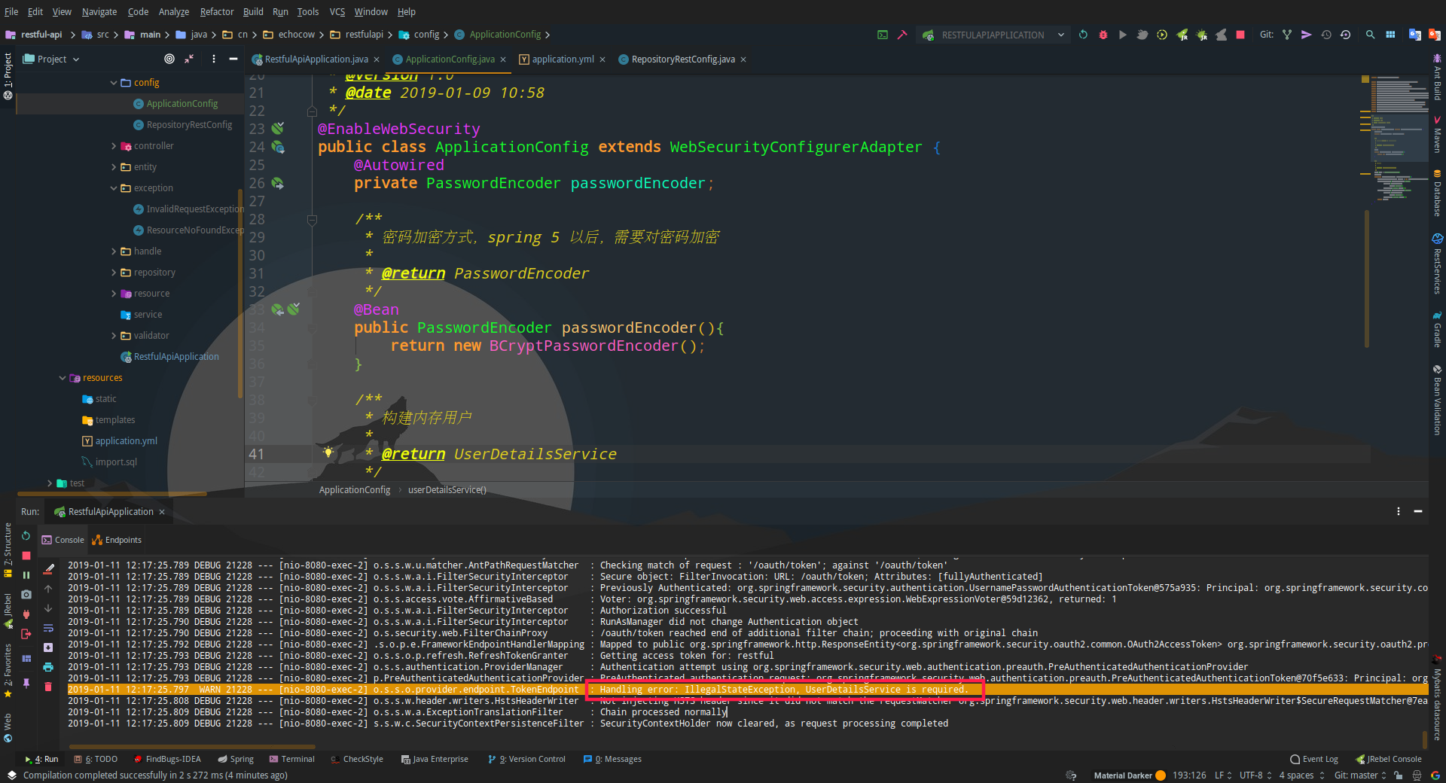This screenshot has height=783, width=1446.
Task: Click the Run with JRebel rocket icon
Action: coord(1182,35)
